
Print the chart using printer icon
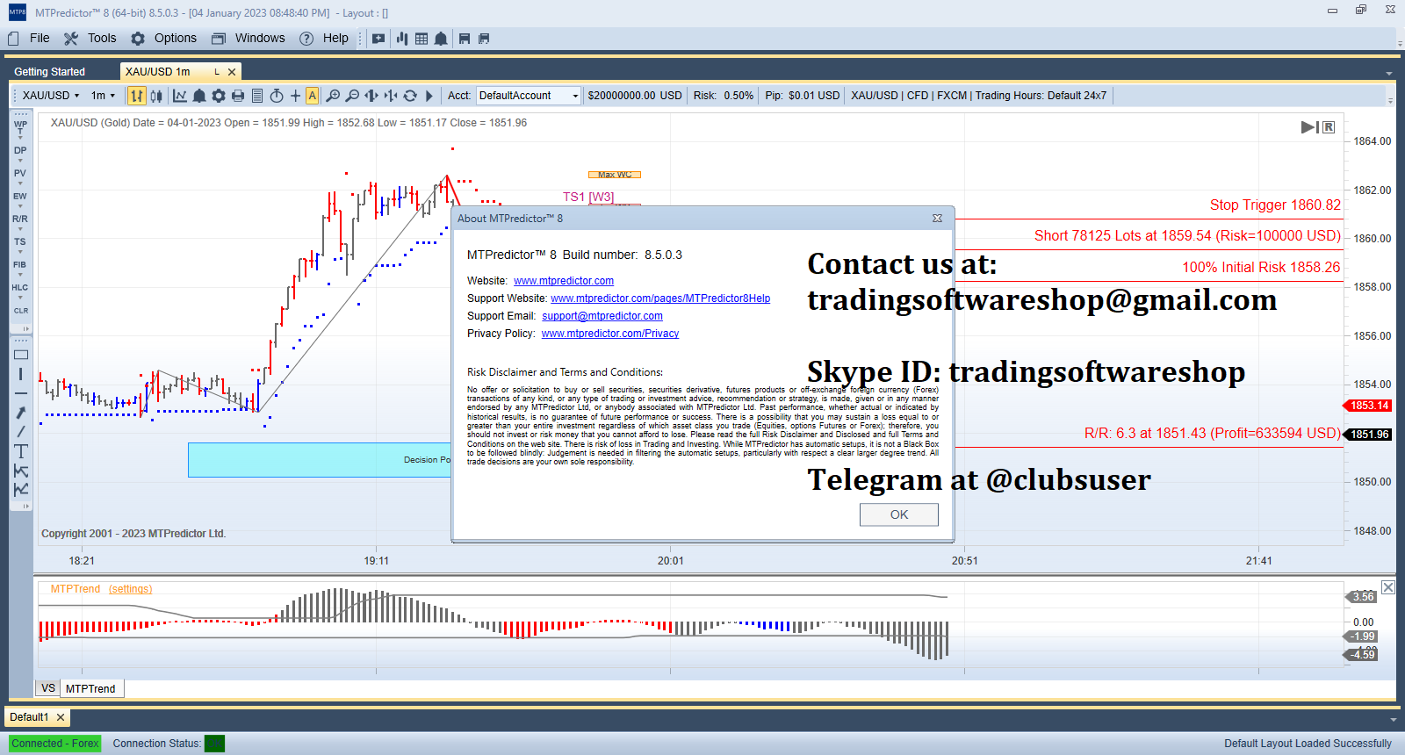(238, 96)
